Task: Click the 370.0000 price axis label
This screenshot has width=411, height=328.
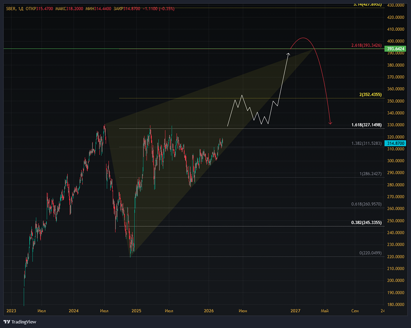Action: [x=395, y=77]
